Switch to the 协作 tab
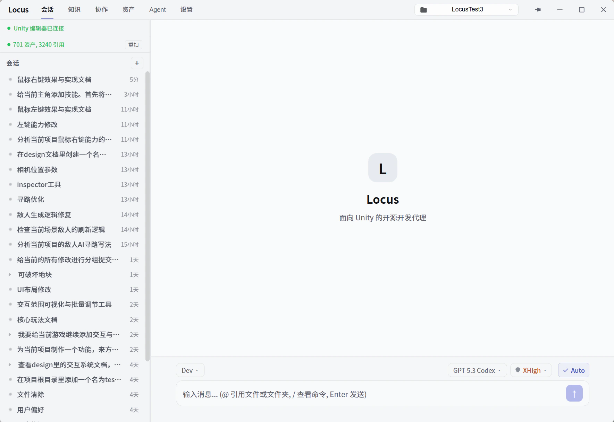 101,10
